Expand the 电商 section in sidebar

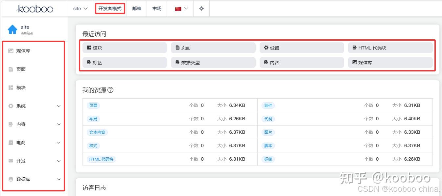pos(33,143)
